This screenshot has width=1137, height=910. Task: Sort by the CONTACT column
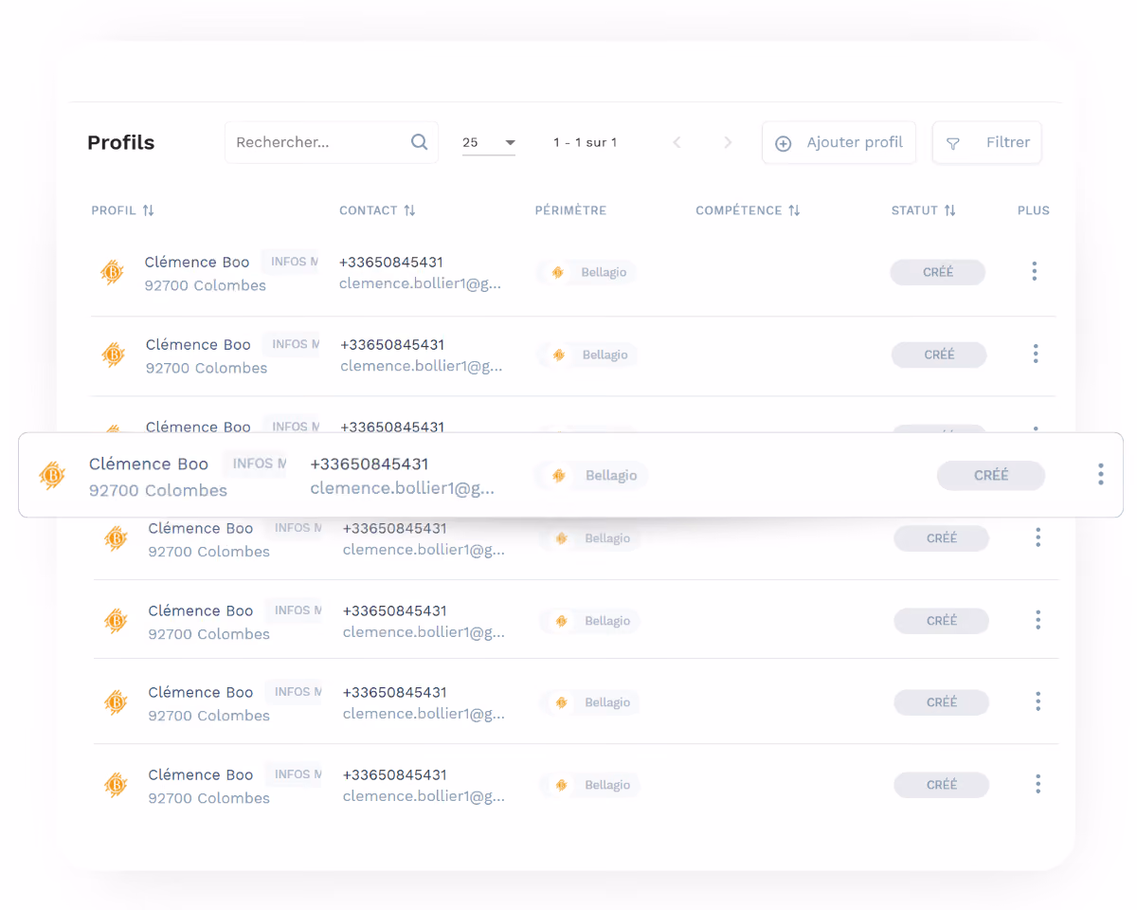409,210
